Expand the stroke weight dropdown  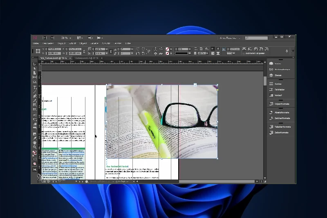[190, 49]
